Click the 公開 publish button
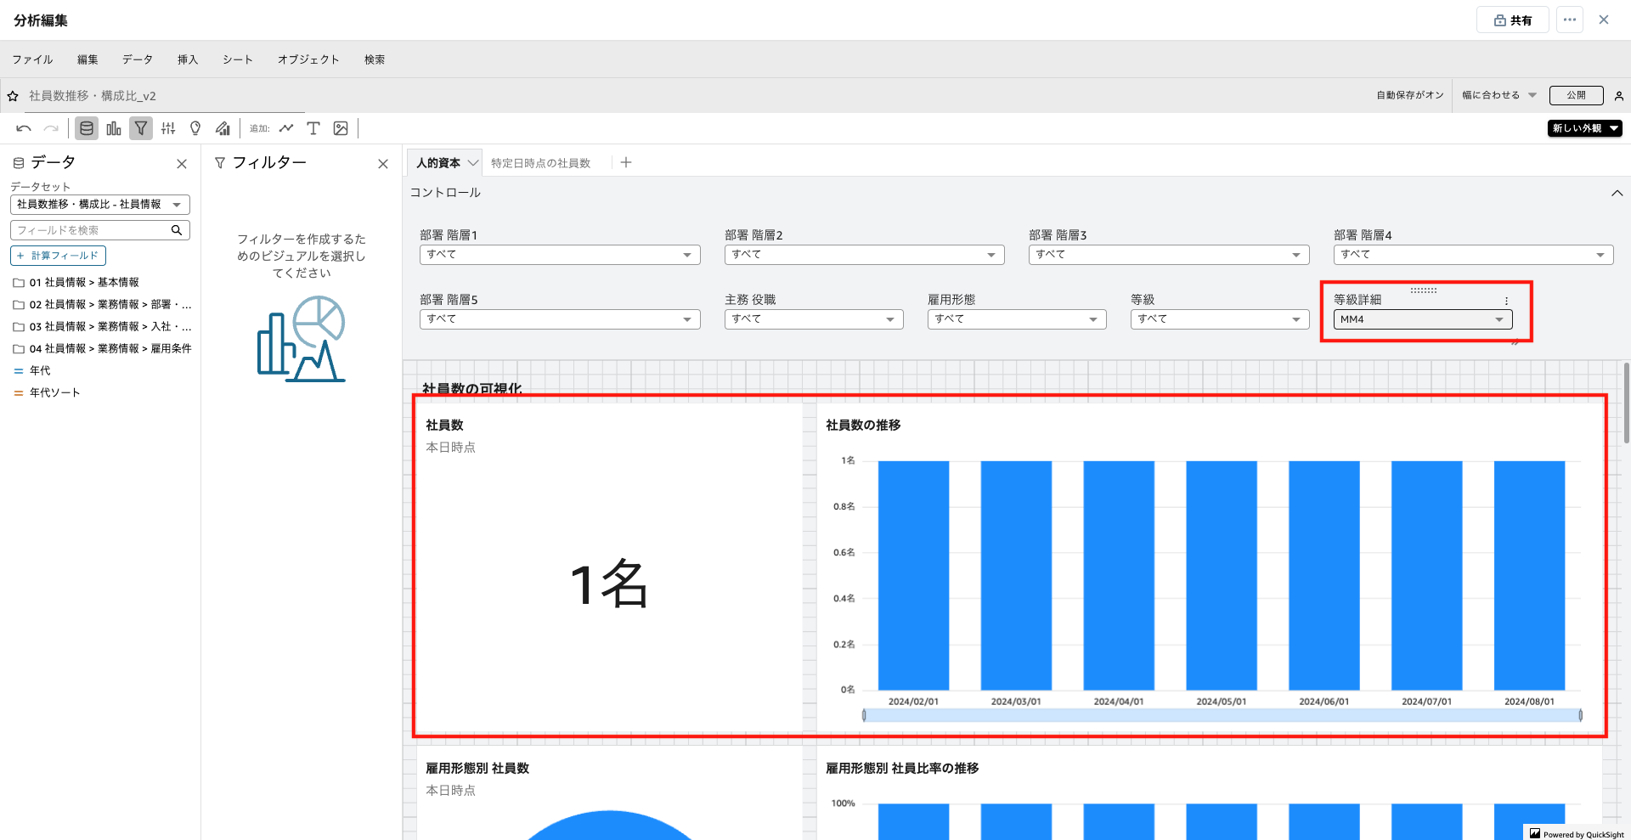1631x840 pixels. (1576, 95)
